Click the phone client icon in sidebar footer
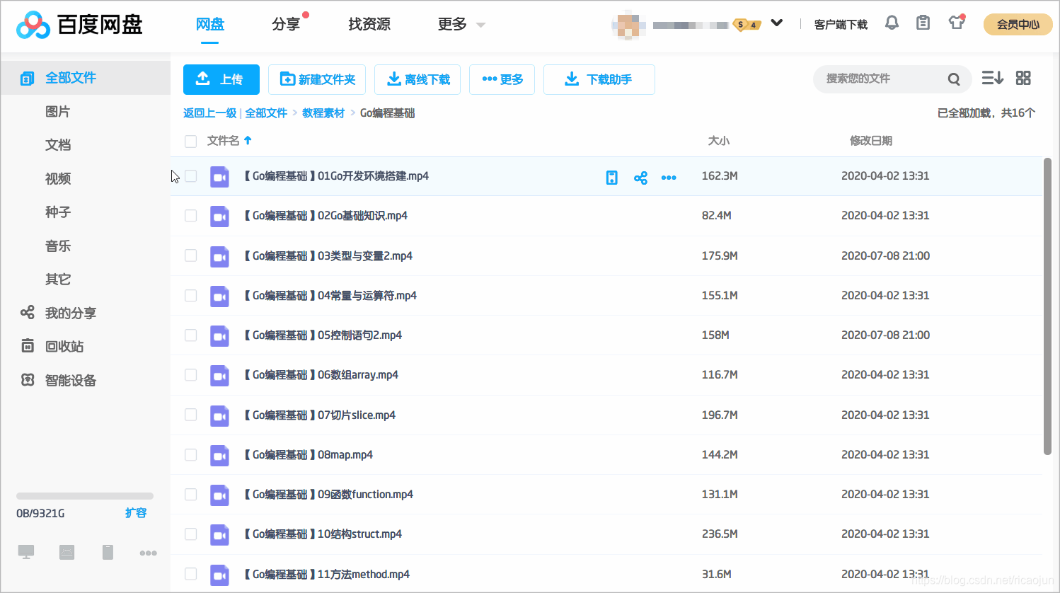The image size is (1060, 593). (108, 552)
